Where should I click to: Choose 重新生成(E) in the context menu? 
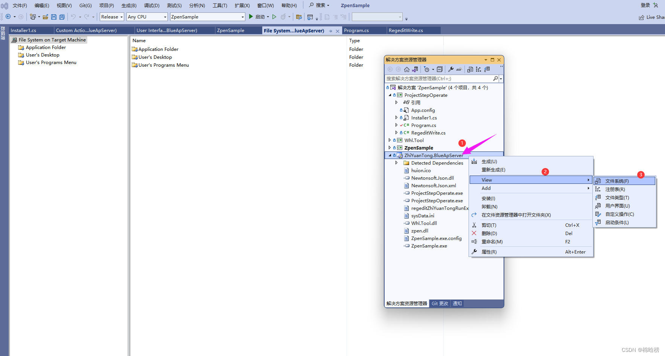531,170
